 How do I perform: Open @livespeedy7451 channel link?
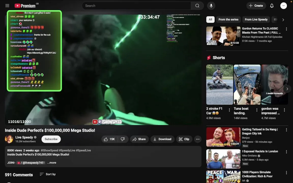pyautogui.click(x=31, y=163)
